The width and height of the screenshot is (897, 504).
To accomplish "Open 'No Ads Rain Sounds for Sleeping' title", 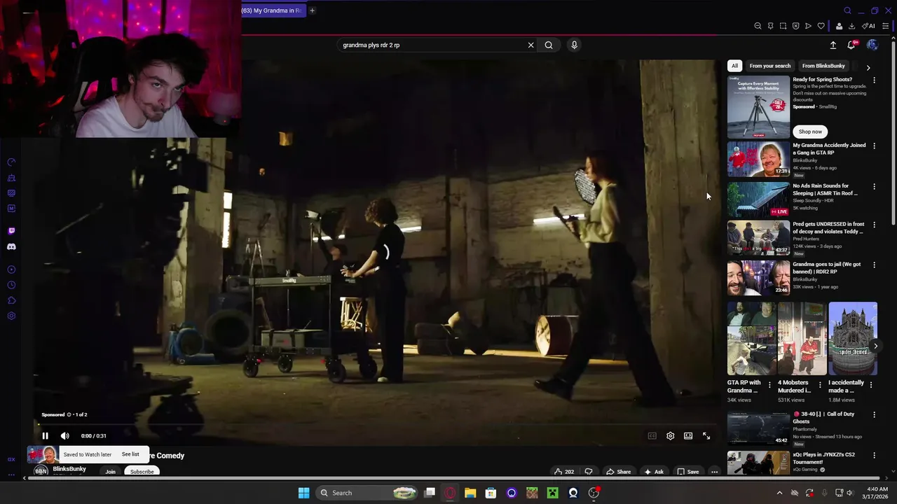I will (826, 190).
